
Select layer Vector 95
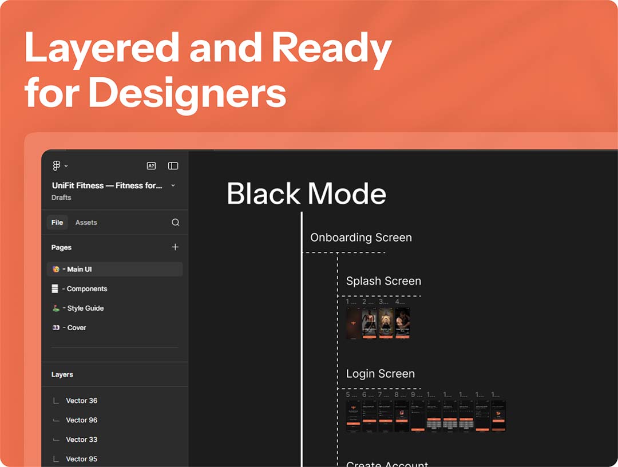(x=81, y=459)
